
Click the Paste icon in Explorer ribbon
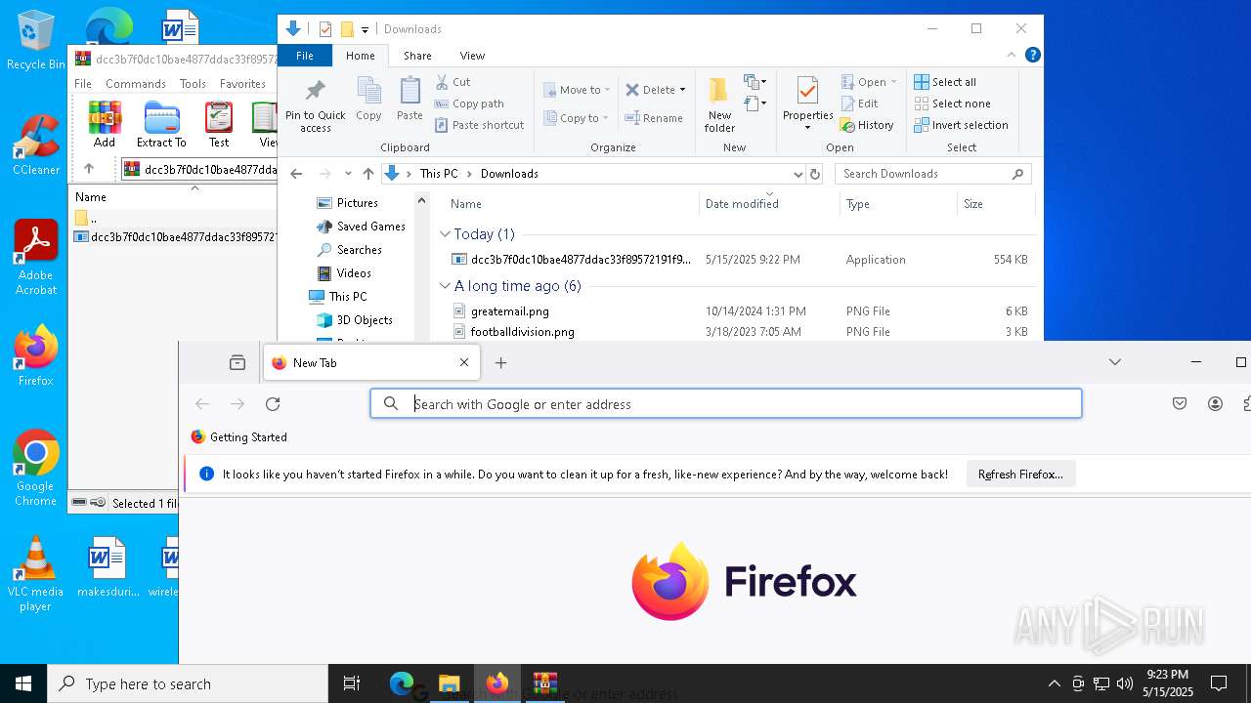click(410, 100)
